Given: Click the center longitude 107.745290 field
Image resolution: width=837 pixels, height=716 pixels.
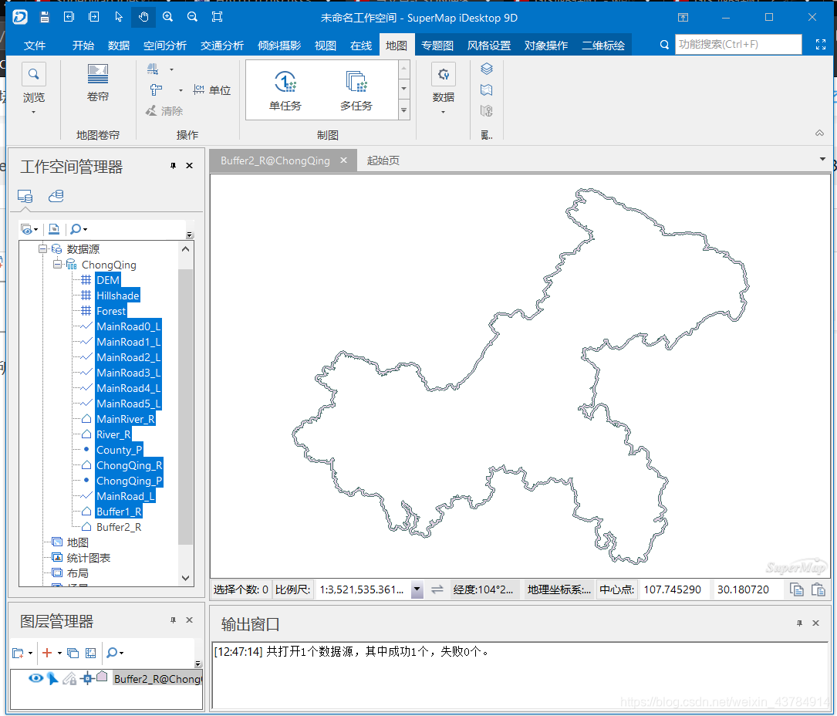Looking at the screenshot, I should point(673,589).
